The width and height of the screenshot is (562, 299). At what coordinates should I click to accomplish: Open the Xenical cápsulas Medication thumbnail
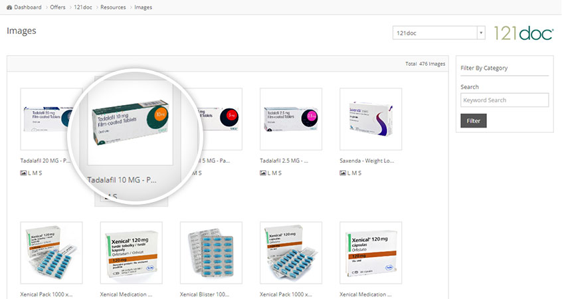[x=371, y=252]
